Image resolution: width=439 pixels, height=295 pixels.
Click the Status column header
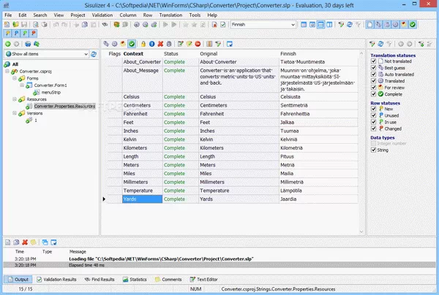(170, 54)
